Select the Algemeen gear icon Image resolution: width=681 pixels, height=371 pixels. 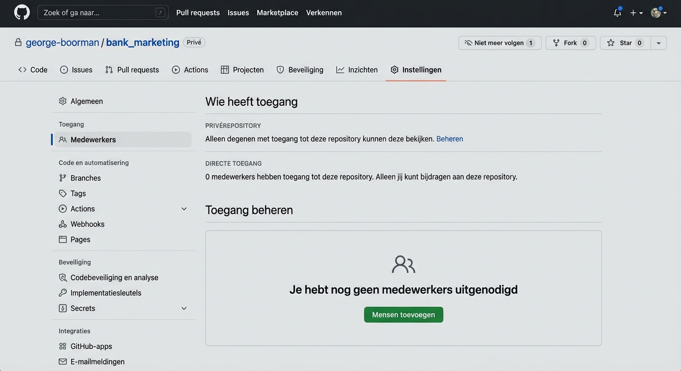tap(63, 101)
